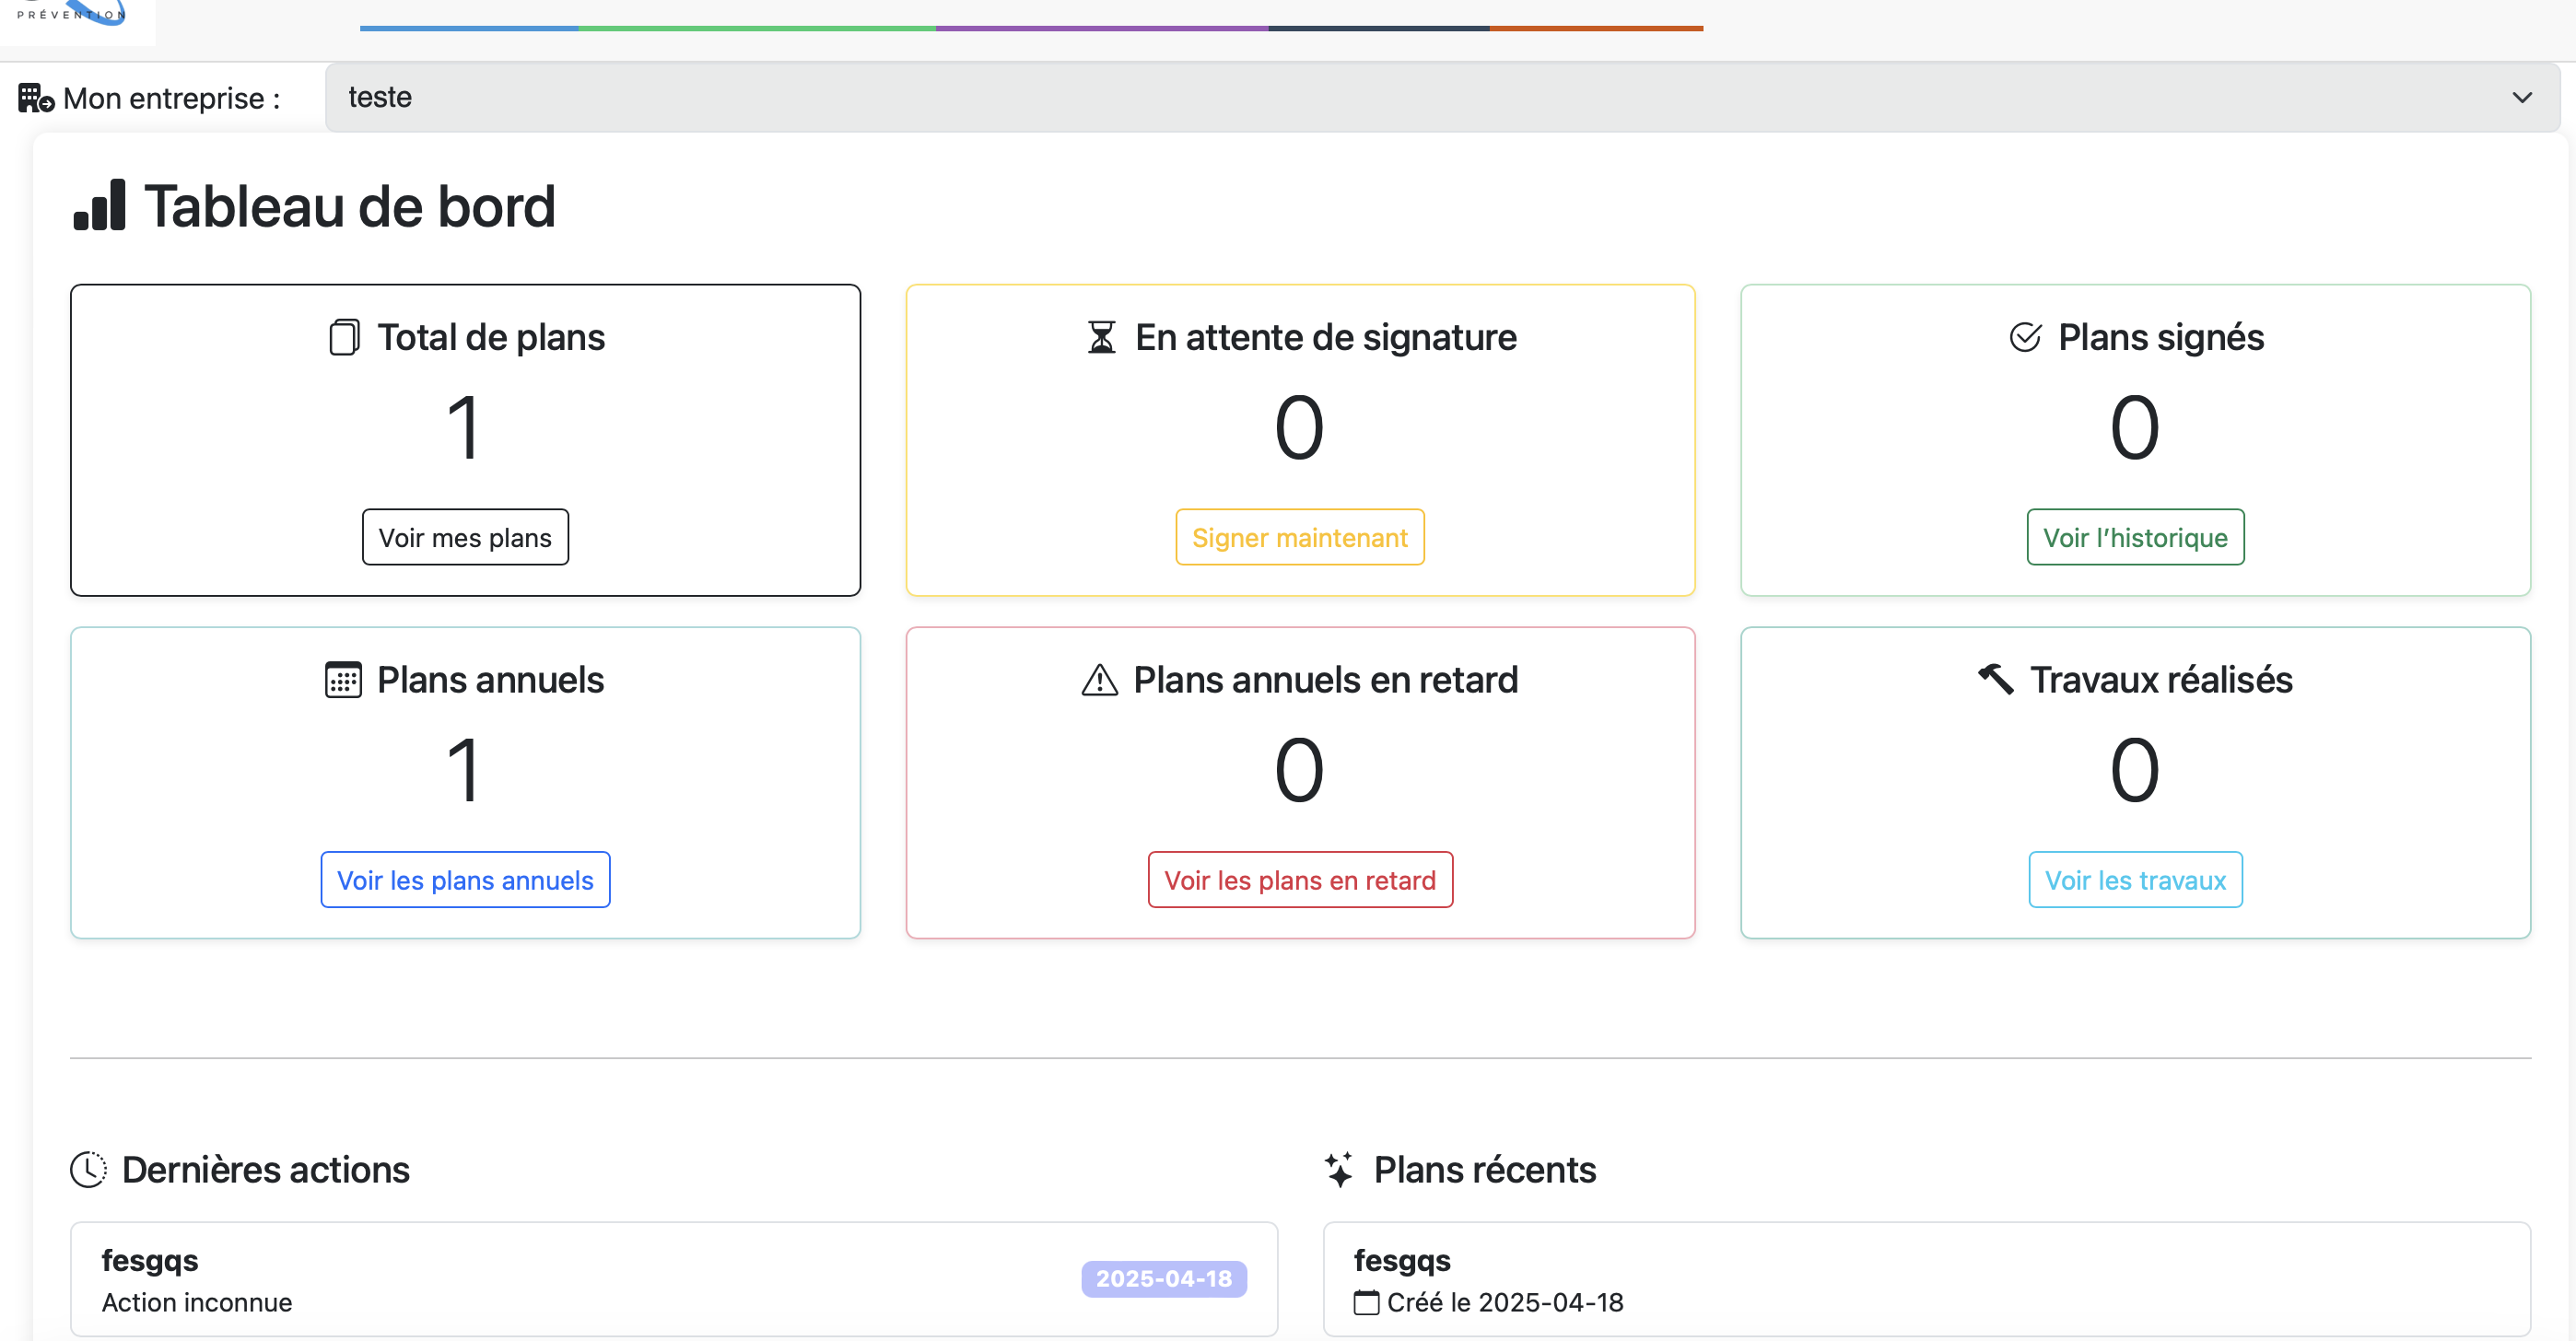Image resolution: width=2576 pixels, height=1341 pixels.
Task: Open the Mon entreprise dropdown showing teste
Action: coord(1442,97)
